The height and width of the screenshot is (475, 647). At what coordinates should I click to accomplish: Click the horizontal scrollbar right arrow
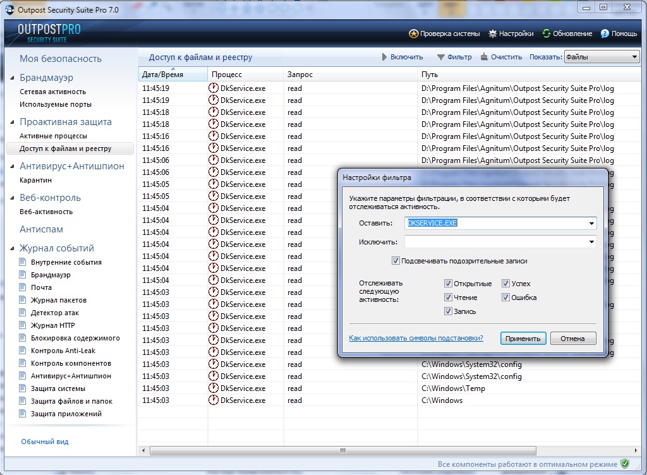coord(636,450)
